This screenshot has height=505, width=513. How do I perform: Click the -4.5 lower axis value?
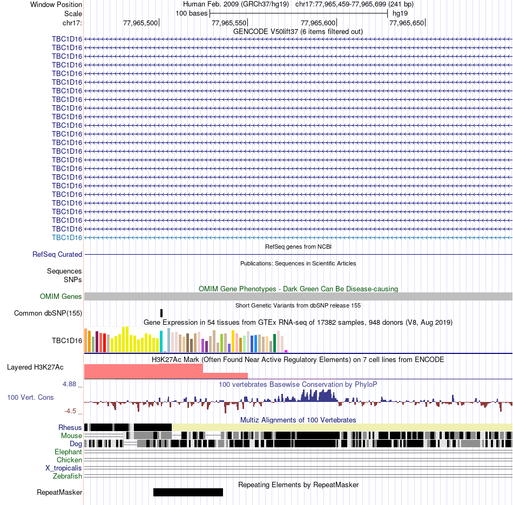70,411
